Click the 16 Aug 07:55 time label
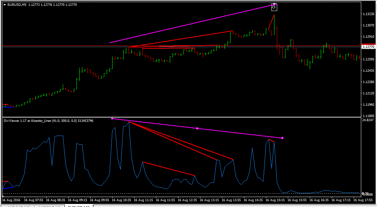The height and width of the screenshot is (207, 377). 34,200
